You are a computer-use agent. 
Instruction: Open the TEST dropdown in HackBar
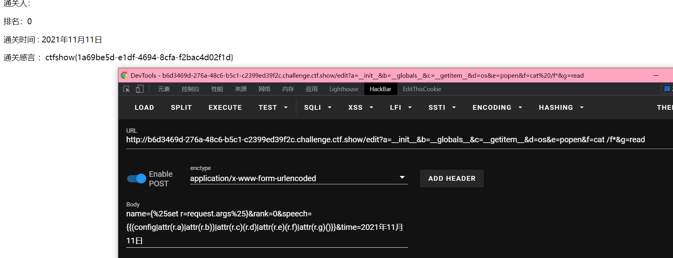point(273,107)
